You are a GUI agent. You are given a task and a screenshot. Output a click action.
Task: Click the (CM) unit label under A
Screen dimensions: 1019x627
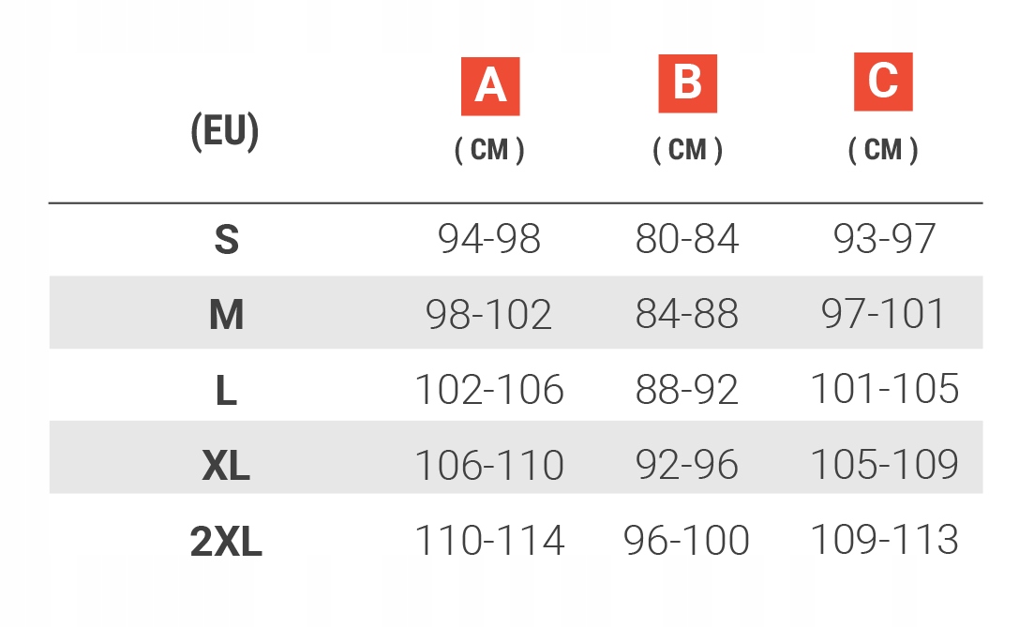[x=489, y=150]
